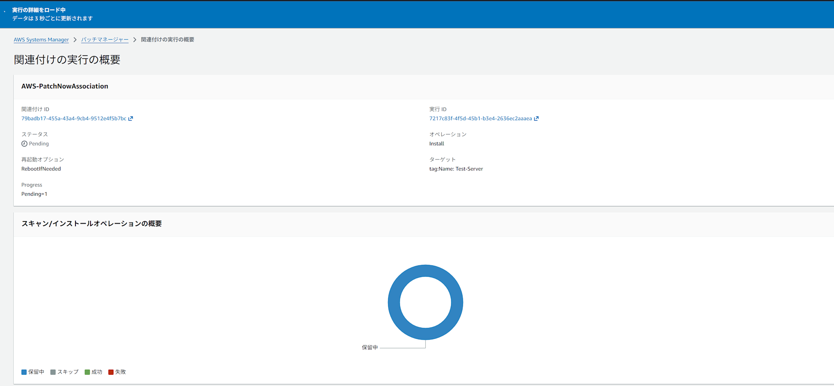834x386 pixels.
Task: Open association ID link starting with 79badb17
Action: (x=74, y=119)
